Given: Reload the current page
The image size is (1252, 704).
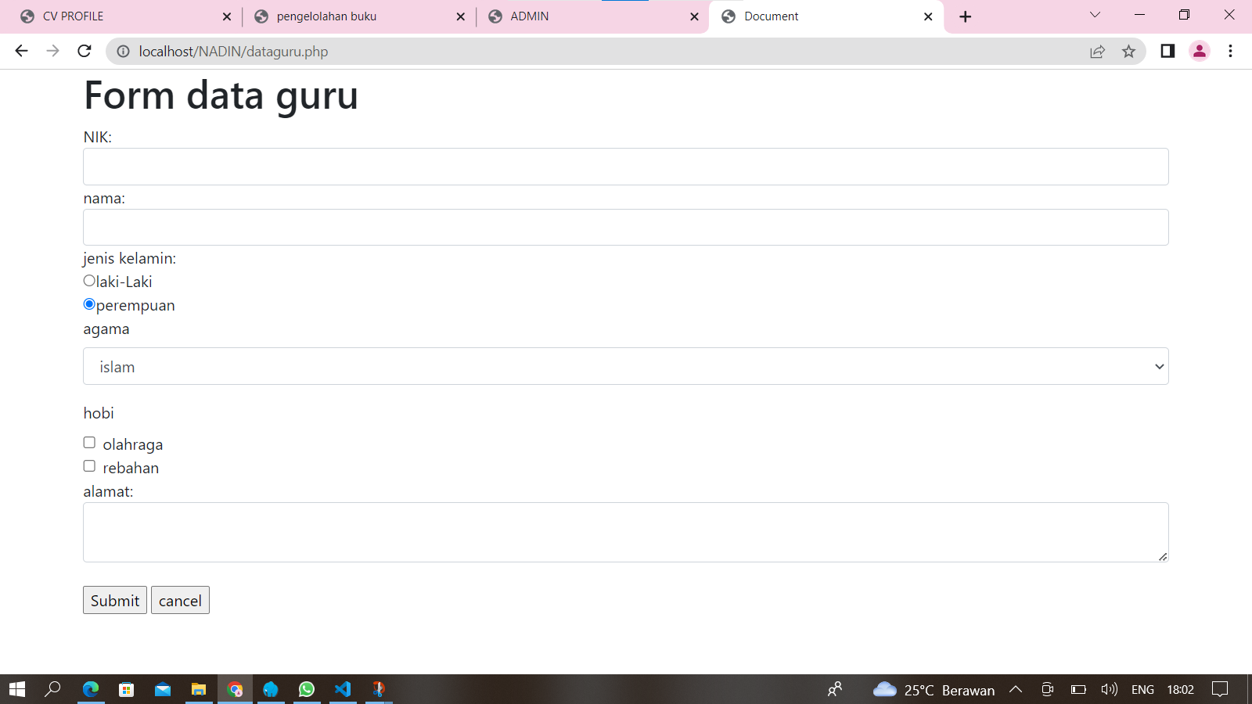Looking at the screenshot, I should point(85,51).
